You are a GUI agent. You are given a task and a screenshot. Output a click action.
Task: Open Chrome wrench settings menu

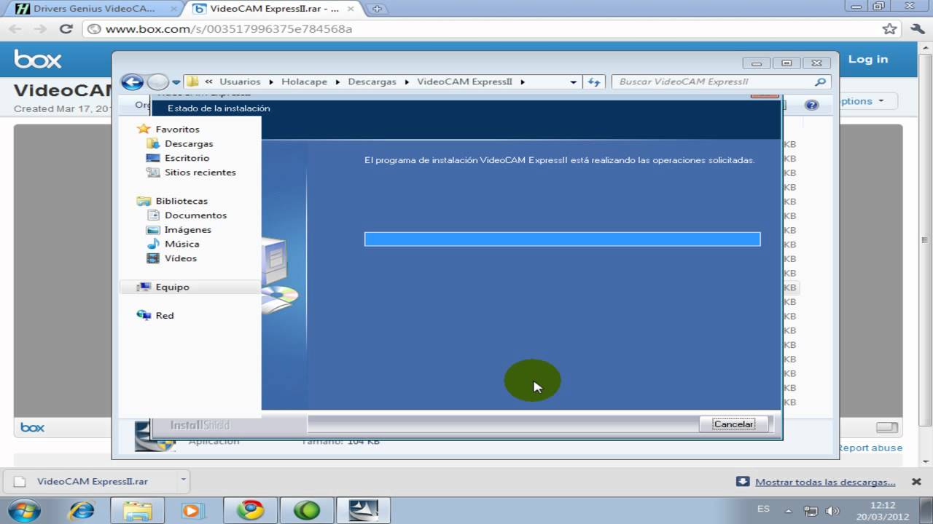click(917, 29)
